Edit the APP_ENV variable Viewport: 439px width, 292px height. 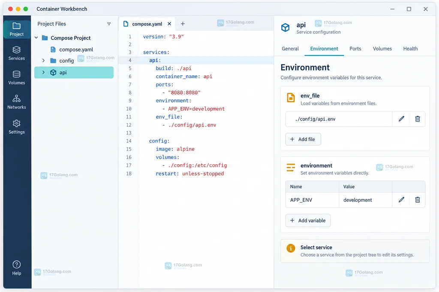click(x=401, y=200)
